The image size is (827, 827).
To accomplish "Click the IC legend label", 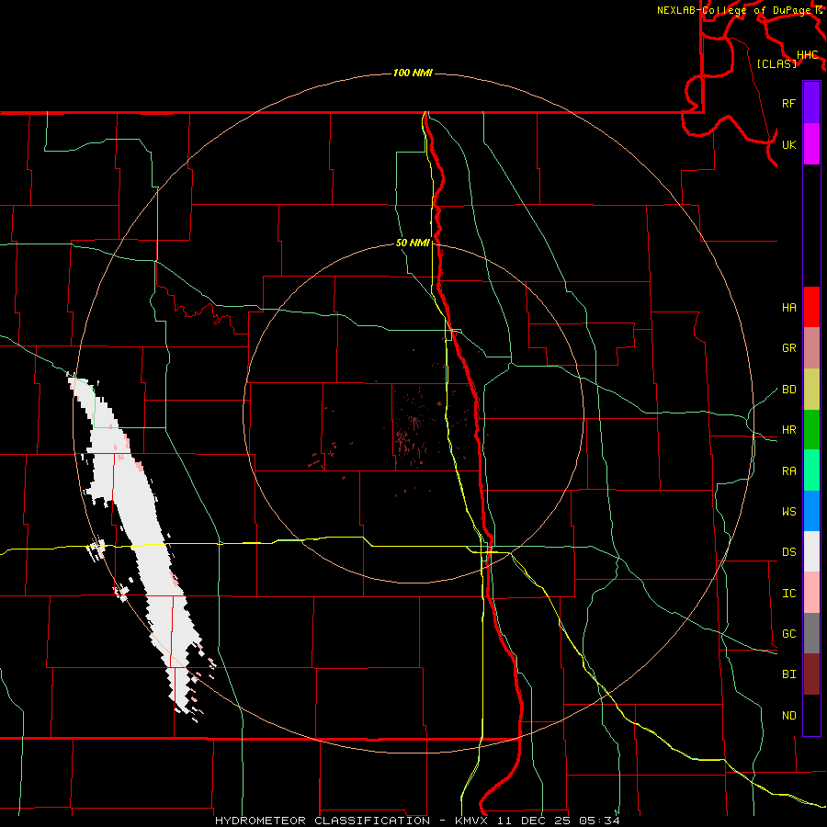I will (788, 594).
